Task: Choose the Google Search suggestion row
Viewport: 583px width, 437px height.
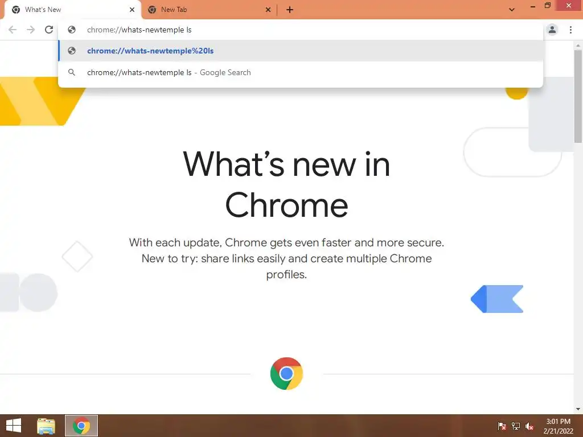Action: point(301,72)
